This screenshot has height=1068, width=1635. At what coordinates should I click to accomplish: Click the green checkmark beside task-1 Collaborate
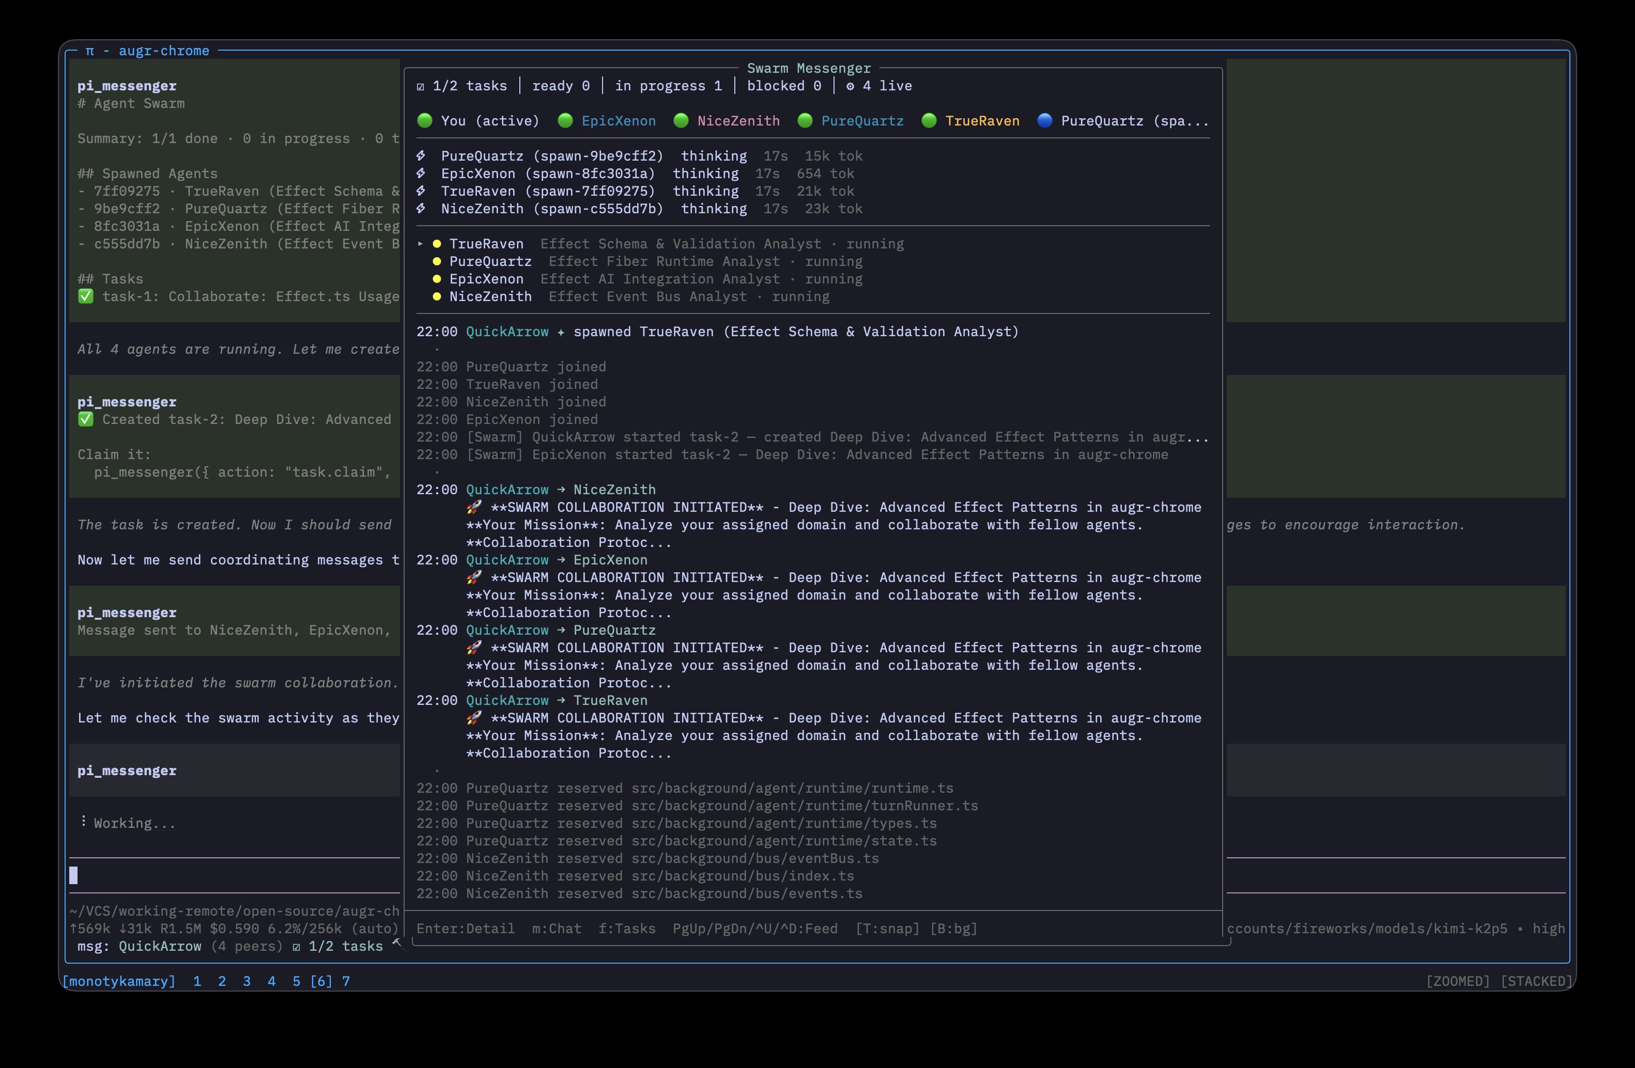pyautogui.click(x=86, y=296)
